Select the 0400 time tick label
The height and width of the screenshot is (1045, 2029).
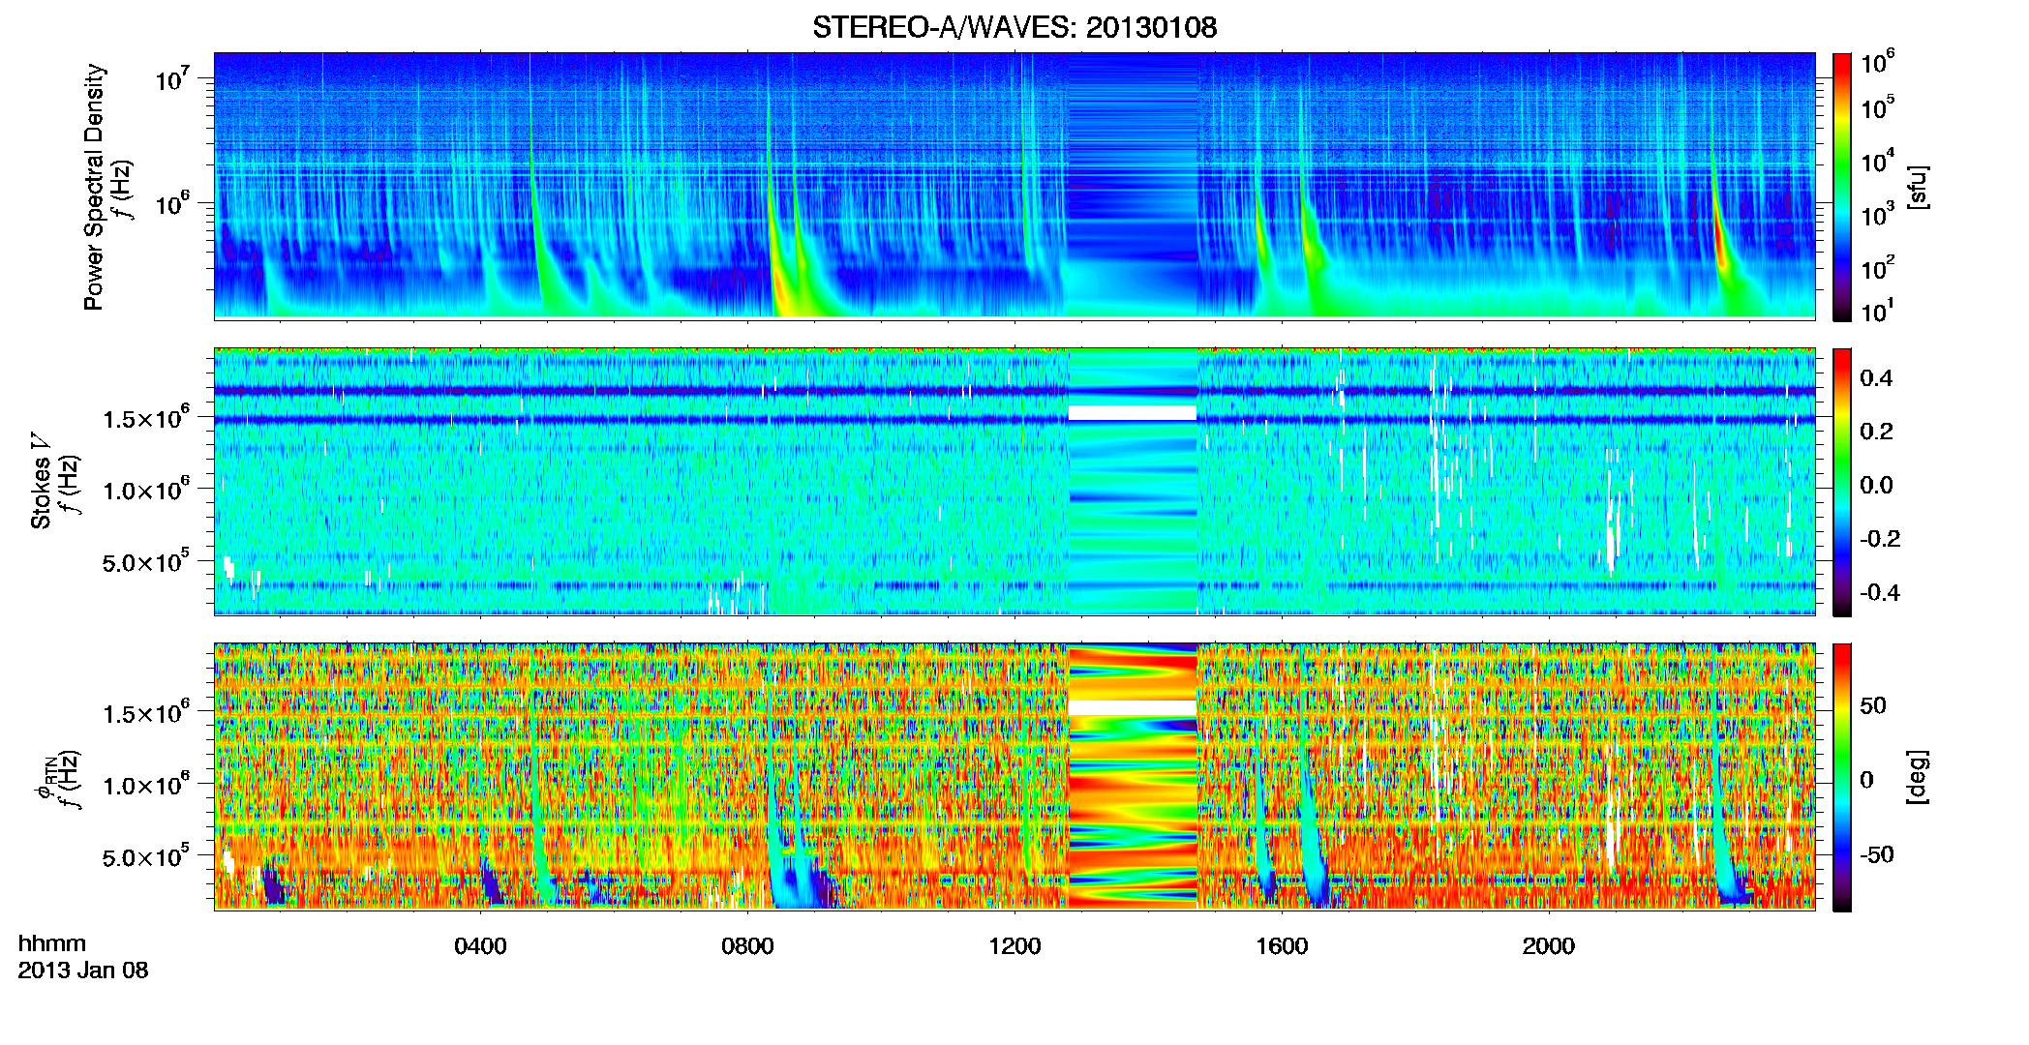click(x=480, y=946)
